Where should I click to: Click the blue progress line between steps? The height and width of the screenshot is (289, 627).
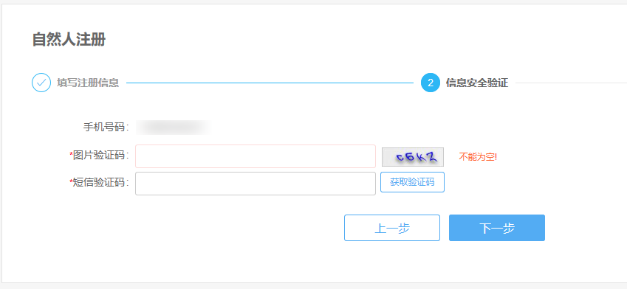point(270,83)
